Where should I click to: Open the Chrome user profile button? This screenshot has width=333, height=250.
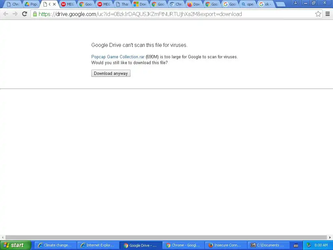[x=295, y=3]
